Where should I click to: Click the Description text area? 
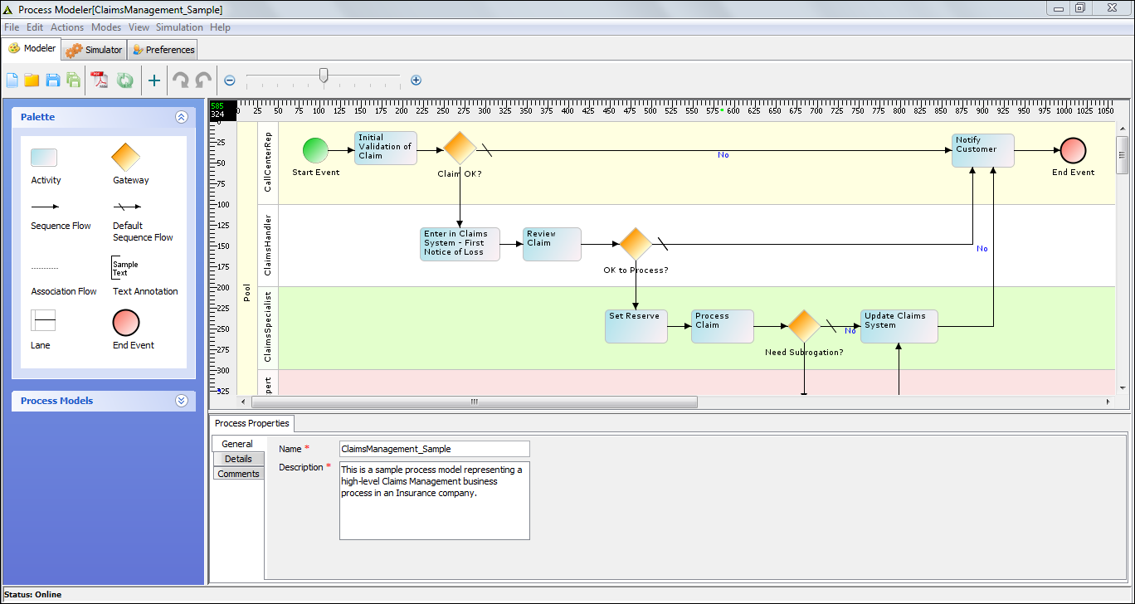tap(434, 501)
